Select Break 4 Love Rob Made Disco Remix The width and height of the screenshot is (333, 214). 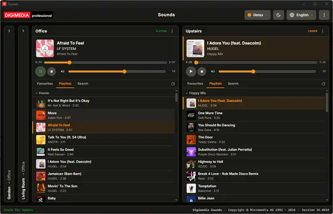254,176
